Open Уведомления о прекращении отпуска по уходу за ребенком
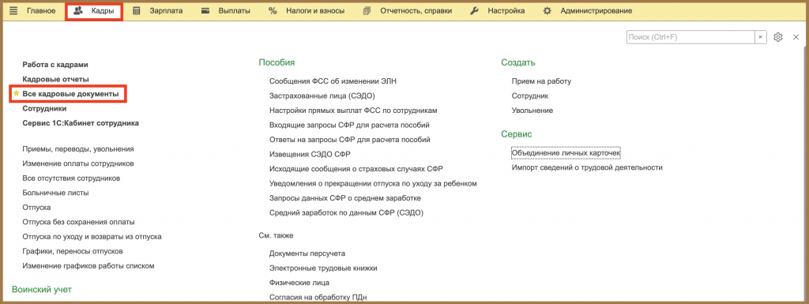 [x=373, y=183]
